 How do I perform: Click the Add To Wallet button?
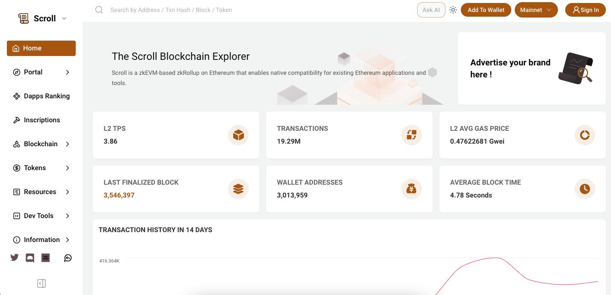pos(486,10)
